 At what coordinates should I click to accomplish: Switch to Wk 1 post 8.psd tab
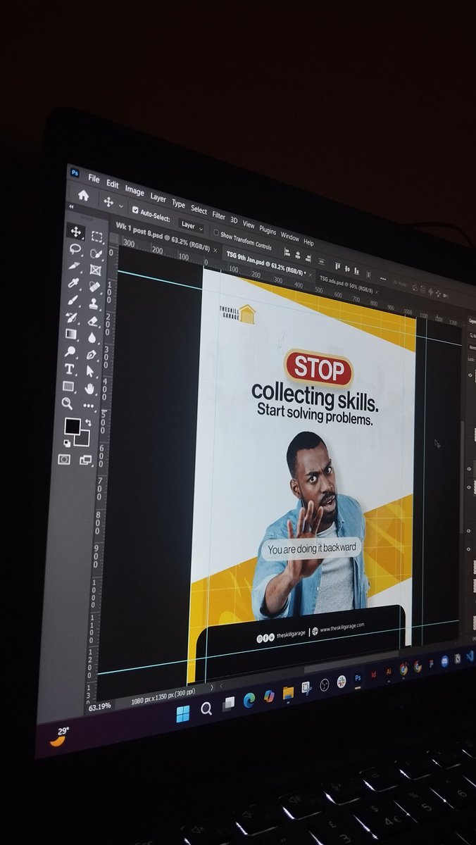coord(163,235)
